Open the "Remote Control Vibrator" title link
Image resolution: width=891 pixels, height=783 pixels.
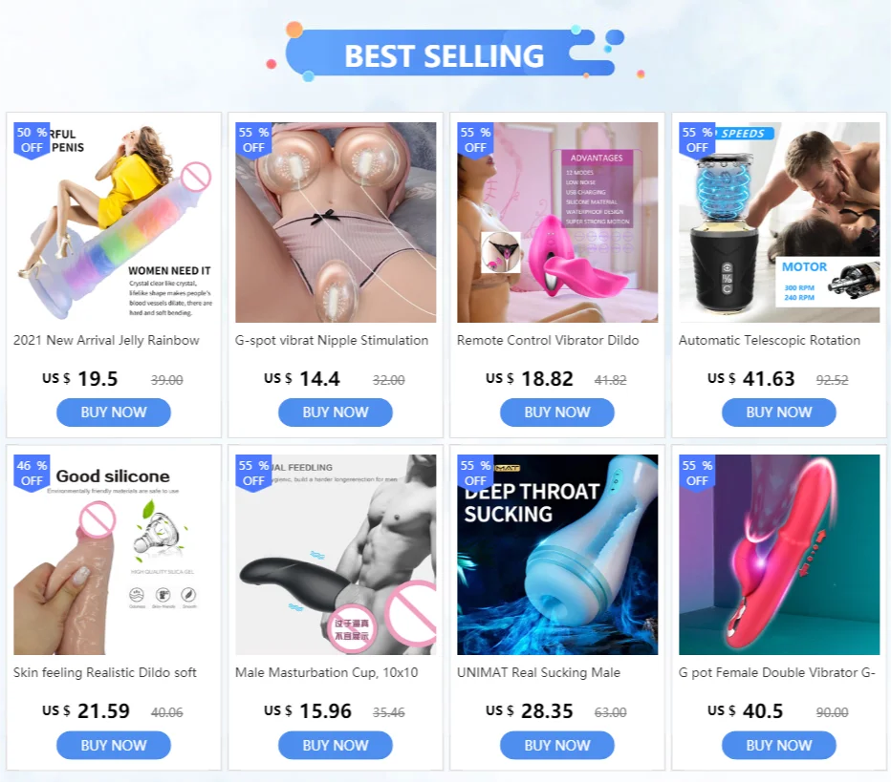pyautogui.click(x=548, y=341)
